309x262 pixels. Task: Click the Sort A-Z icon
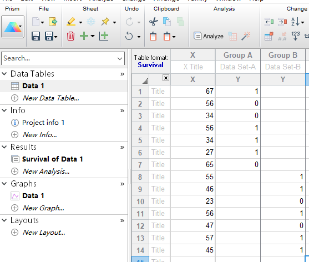296,22
